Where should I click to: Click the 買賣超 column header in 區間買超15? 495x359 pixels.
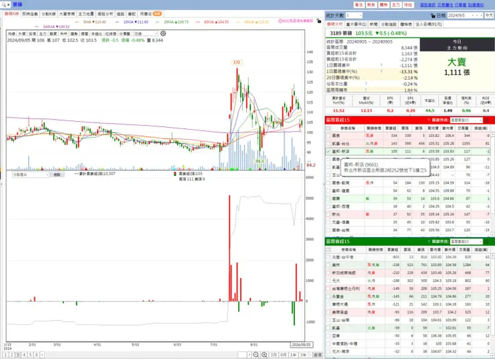pyautogui.click(x=391, y=128)
